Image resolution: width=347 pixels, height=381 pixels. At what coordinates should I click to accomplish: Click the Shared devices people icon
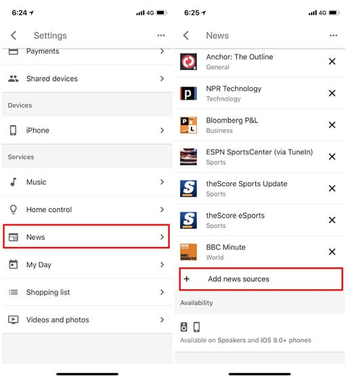coord(14,78)
